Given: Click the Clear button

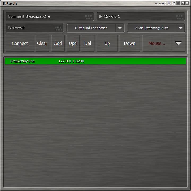Looking at the screenshot, I should [x=42, y=43].
